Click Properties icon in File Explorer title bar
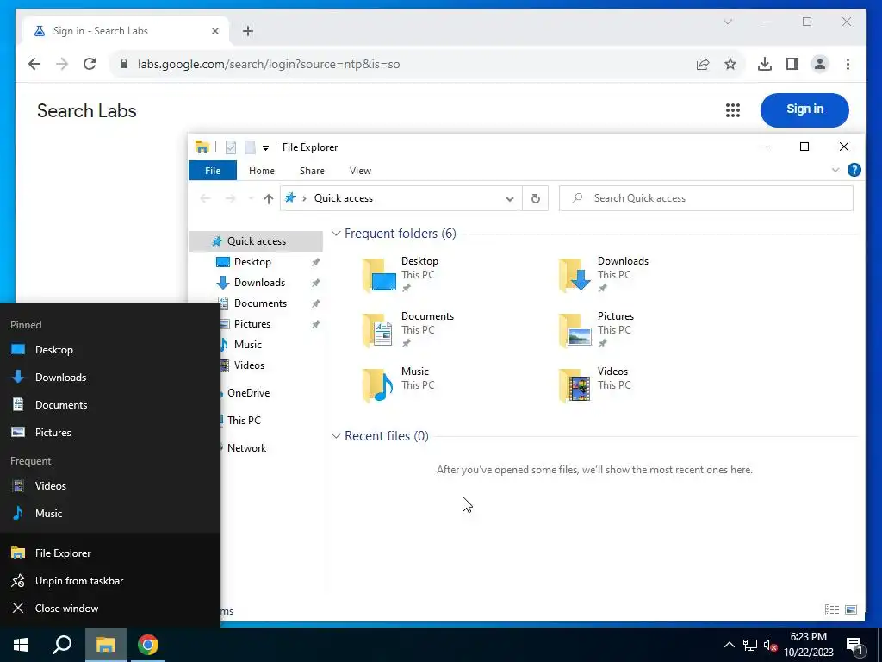This screenshot has width=882, height=662. coord(231,147)
